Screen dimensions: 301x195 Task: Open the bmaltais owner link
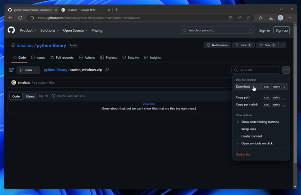point(25,45)
